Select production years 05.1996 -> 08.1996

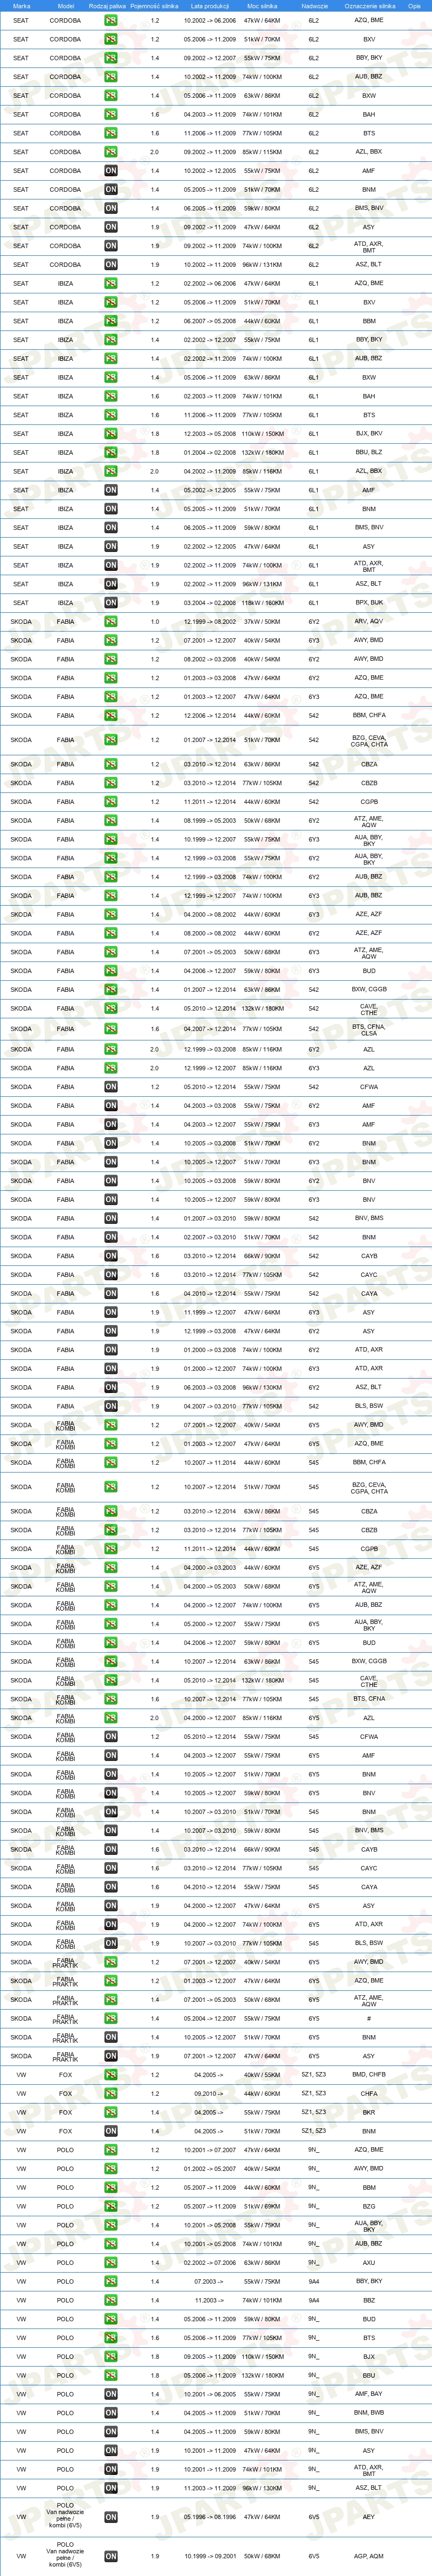pos(210,2517)
